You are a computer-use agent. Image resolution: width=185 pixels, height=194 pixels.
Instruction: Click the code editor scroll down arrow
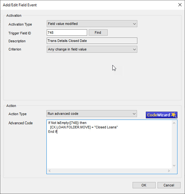(174, 165)
